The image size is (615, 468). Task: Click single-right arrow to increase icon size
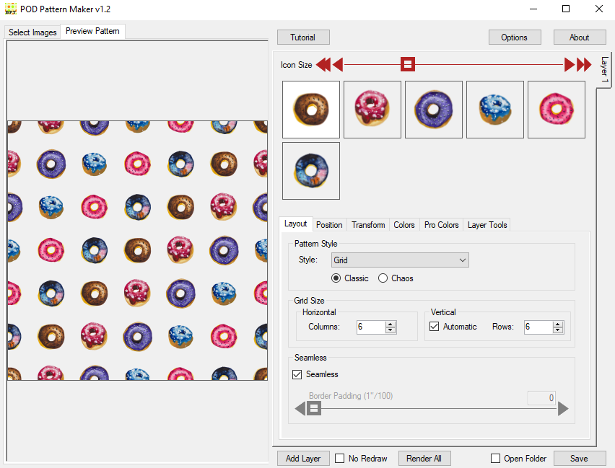[x=570, y=65]
